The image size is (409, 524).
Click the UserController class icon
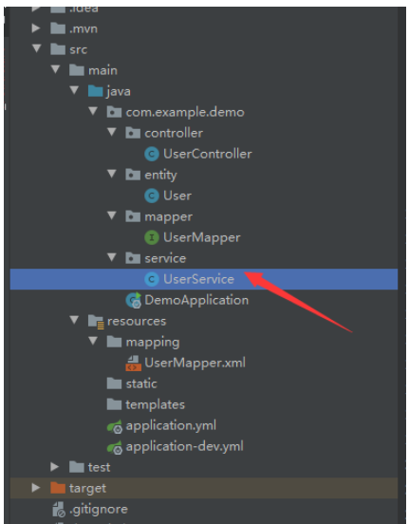click(152, 154)
